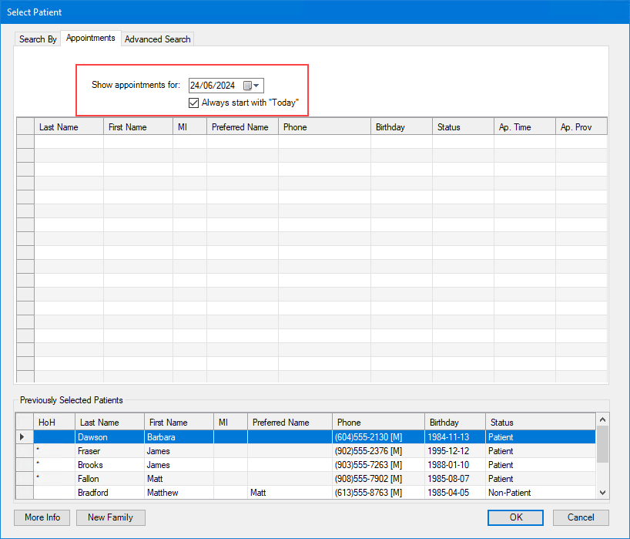Sort previous patients by Status column

point(539,423)
